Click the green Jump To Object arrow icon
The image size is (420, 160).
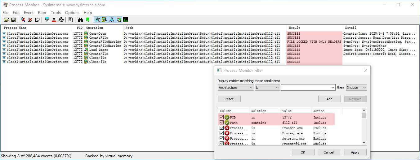(x=88, y=20)
